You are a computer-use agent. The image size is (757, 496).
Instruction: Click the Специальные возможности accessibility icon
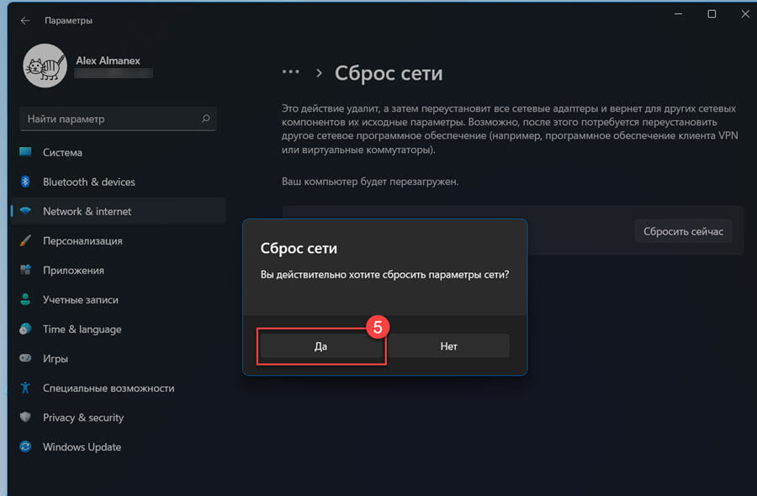pyautogui.click(x=25, y=388)
